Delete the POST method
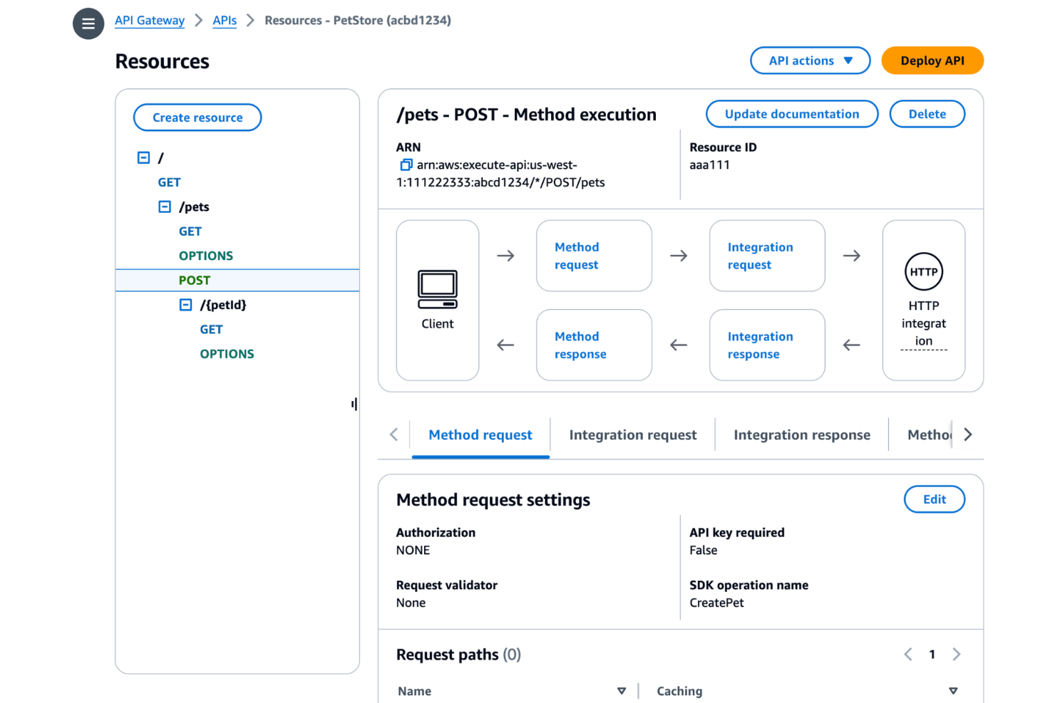 pyautogui.click(x=927, y=114)
